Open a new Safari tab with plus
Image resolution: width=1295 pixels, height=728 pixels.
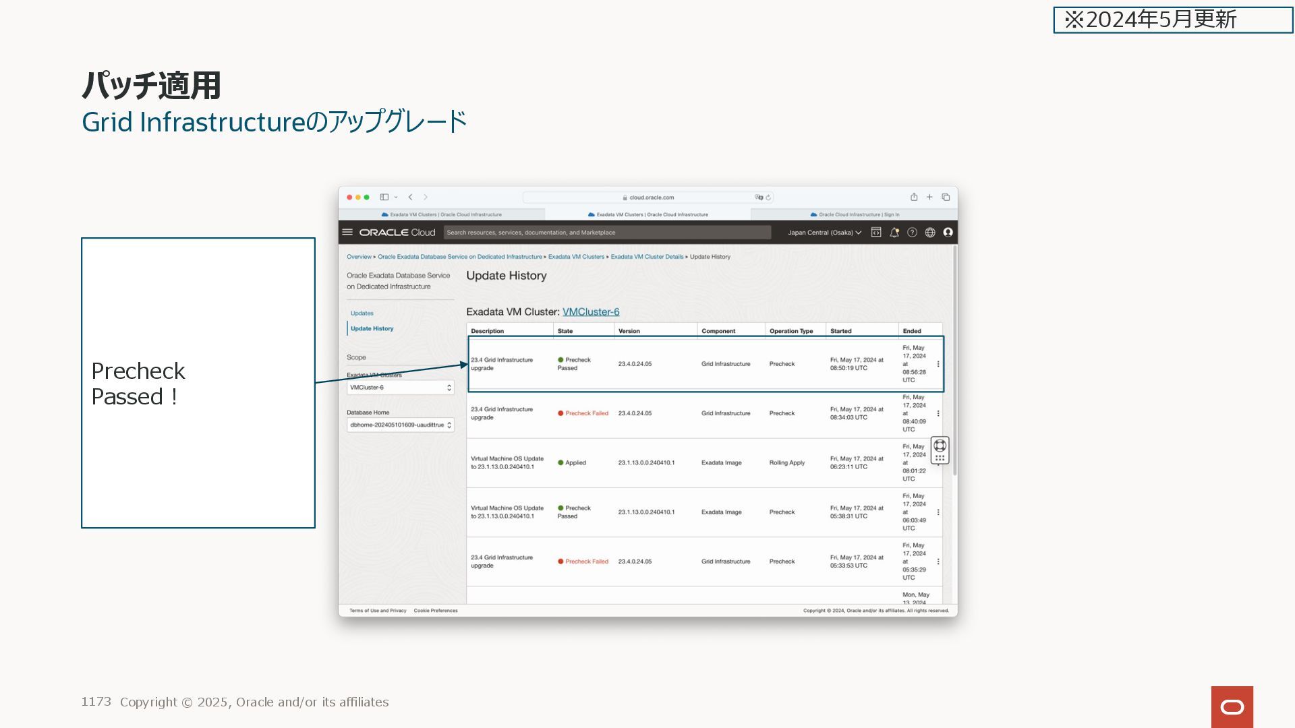(929, 197)
